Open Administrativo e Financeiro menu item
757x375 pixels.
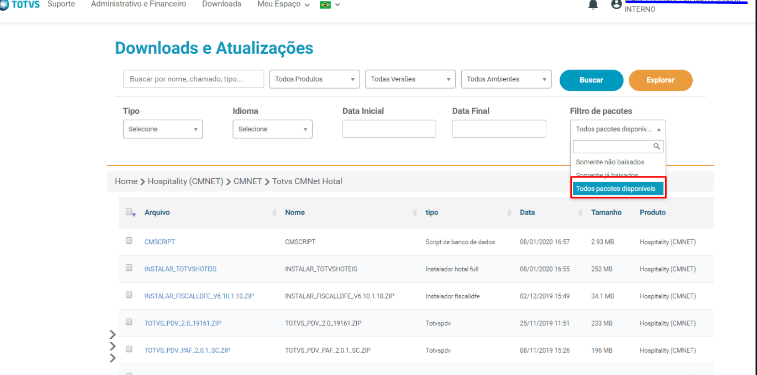tap(139, 4)
